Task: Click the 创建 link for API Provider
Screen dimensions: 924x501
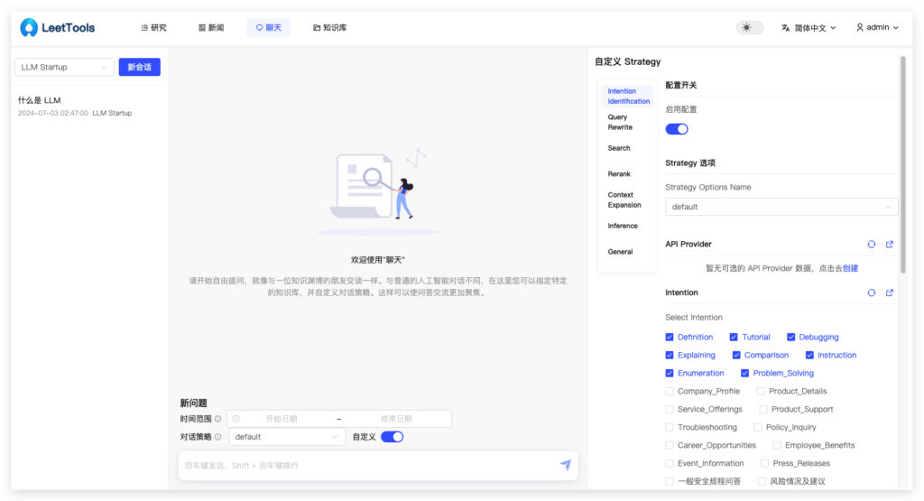Action: click(850, 268)
